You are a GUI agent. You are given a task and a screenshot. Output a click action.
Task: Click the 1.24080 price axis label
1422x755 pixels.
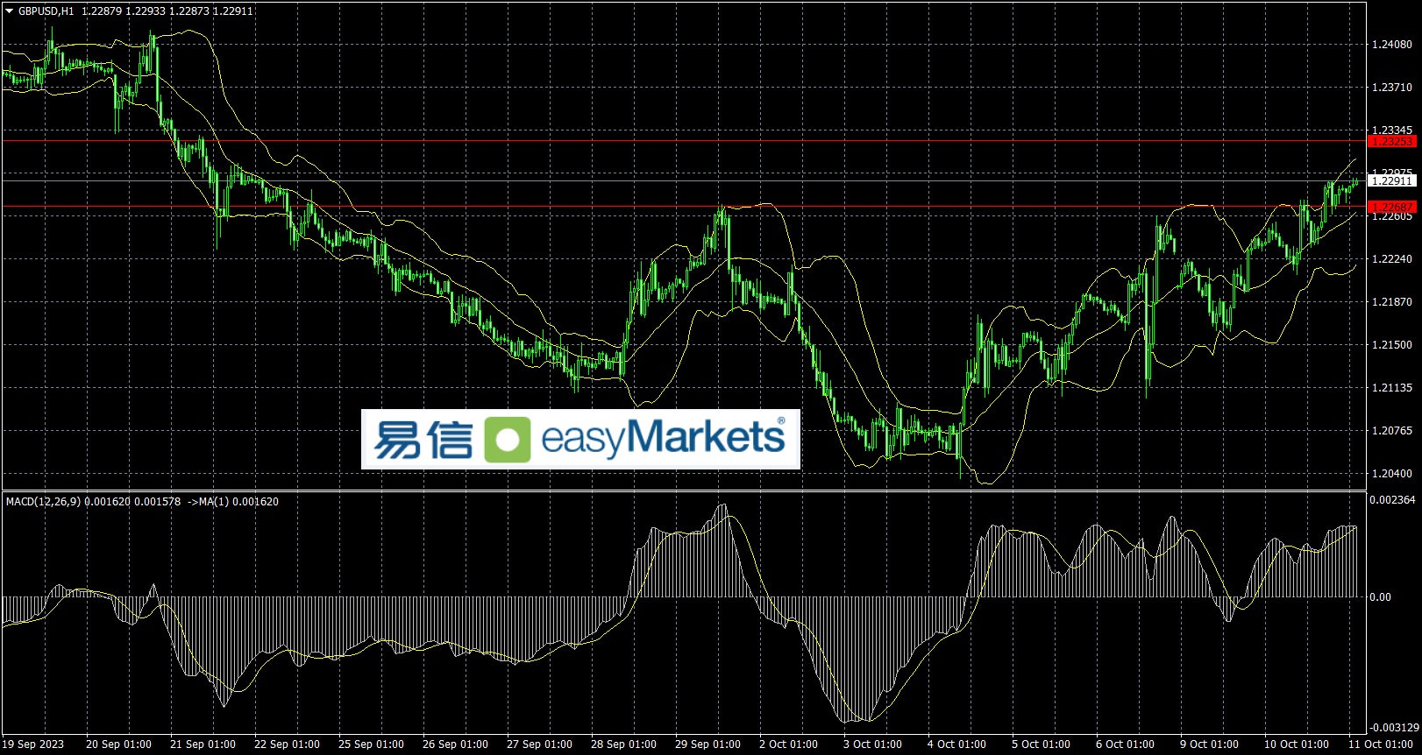tap(1392, 45)
